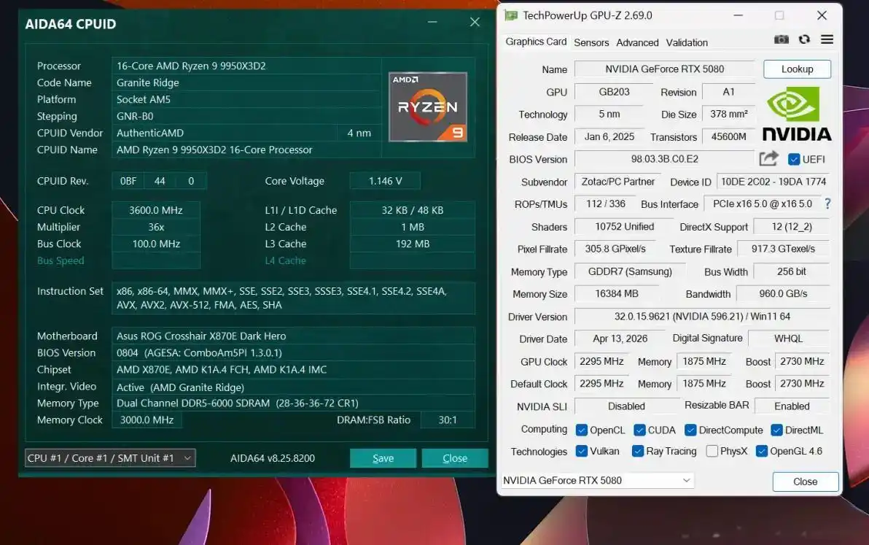Image resolution: width=869 pixels, height=545 pixels.
Task: Click Save in AIDA64 CPUID
Action: click(x=383, y=458)
